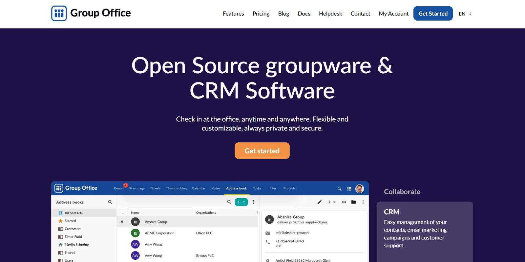
Task: Open the apps grid icon in the header
Action: pyautogui.click(x=349, y=188)
